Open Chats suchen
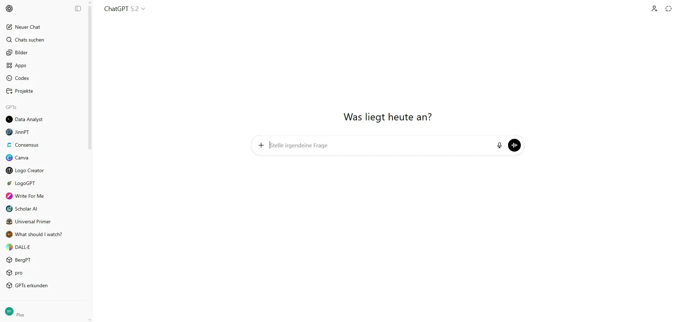This screenshot has width=682, height=322. point(29,39)
